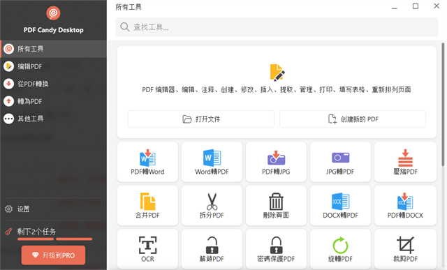Click the PDF editor description text

pos(277,90)
